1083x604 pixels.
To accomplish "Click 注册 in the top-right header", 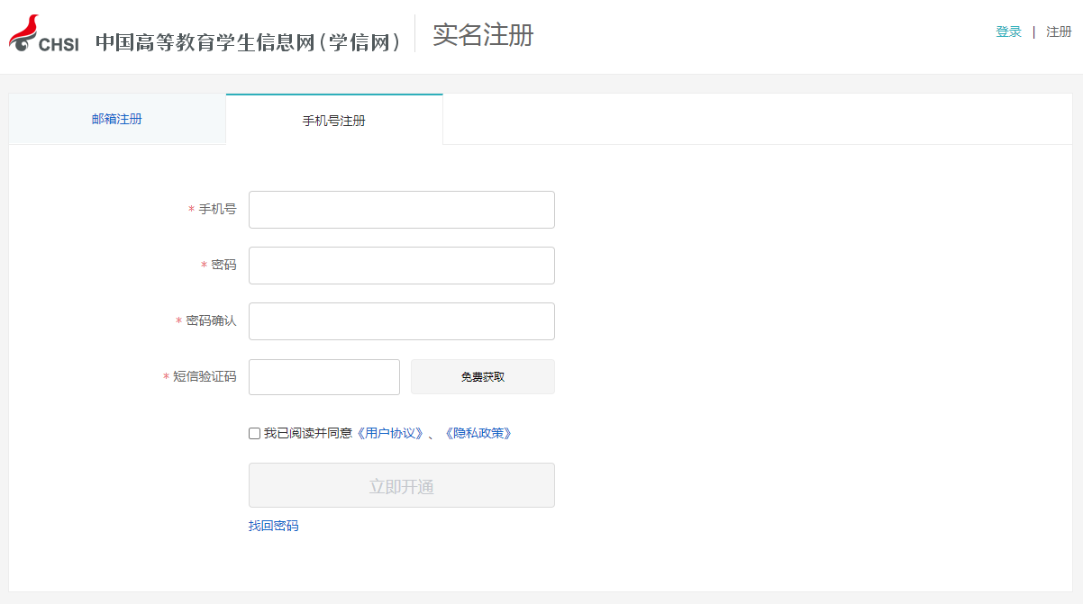I will (1059, 32).
